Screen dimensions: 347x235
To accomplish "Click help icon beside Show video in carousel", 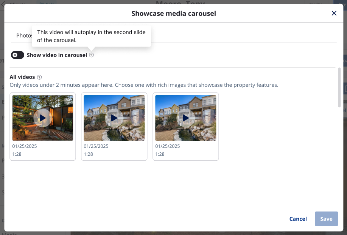I will click(91, 55).
